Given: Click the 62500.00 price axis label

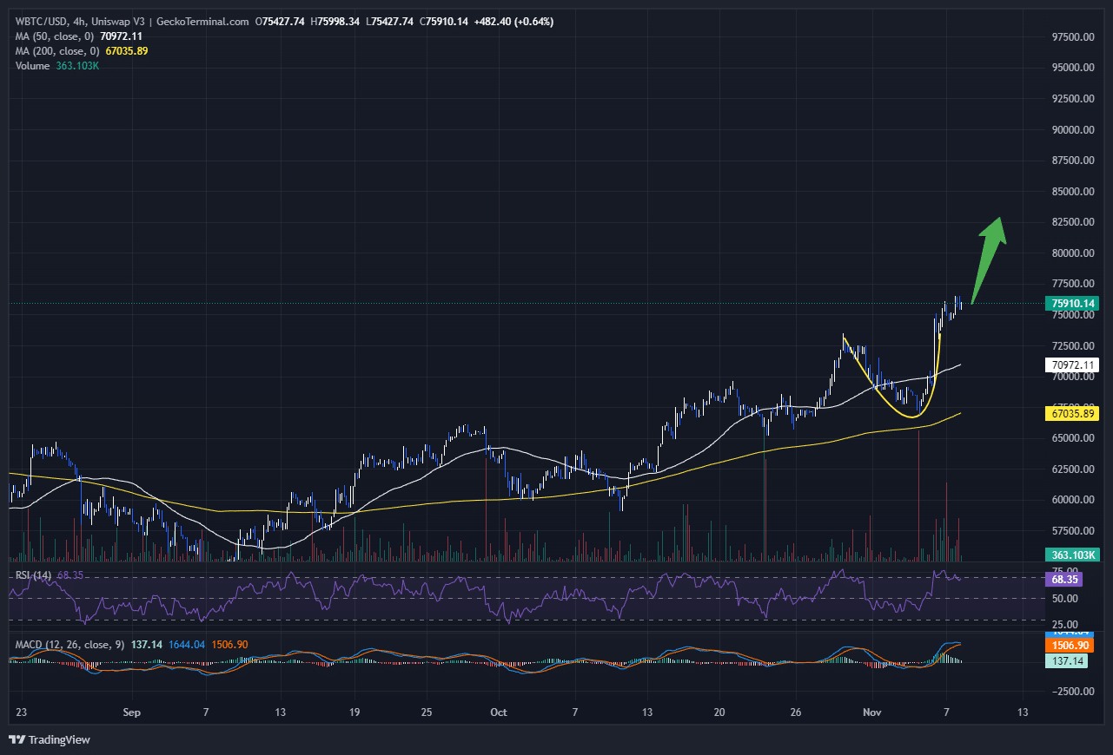Looking at the screenshot, I should tap(1072, 469).
